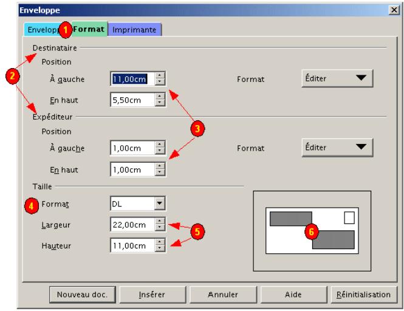Screen dimensions: 404x311
Task: Open the Taille Format DL combo box
Action: tap(137, 204)
